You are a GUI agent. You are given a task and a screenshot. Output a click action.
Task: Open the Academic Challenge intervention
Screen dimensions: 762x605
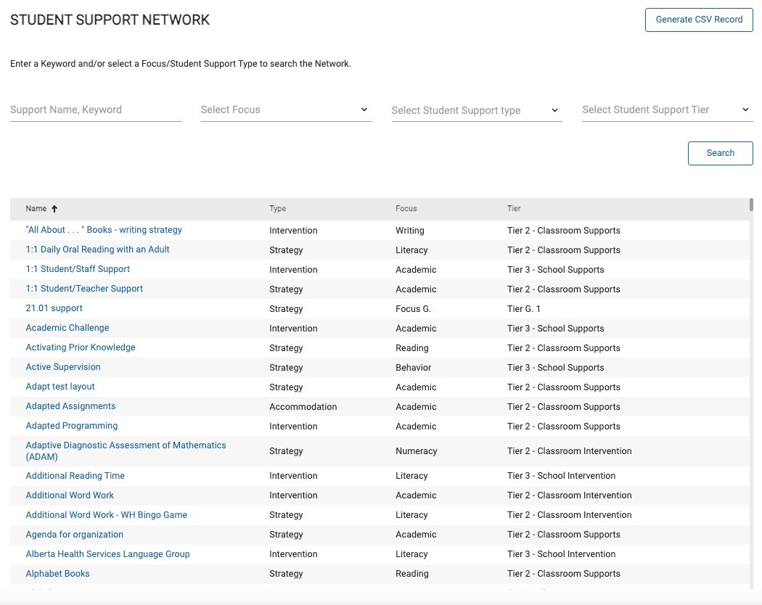click(x=67, y=328)
